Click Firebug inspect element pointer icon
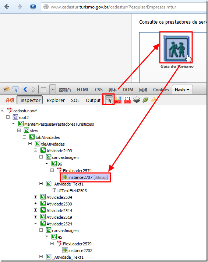208x262 pixels. click(15, 89)
